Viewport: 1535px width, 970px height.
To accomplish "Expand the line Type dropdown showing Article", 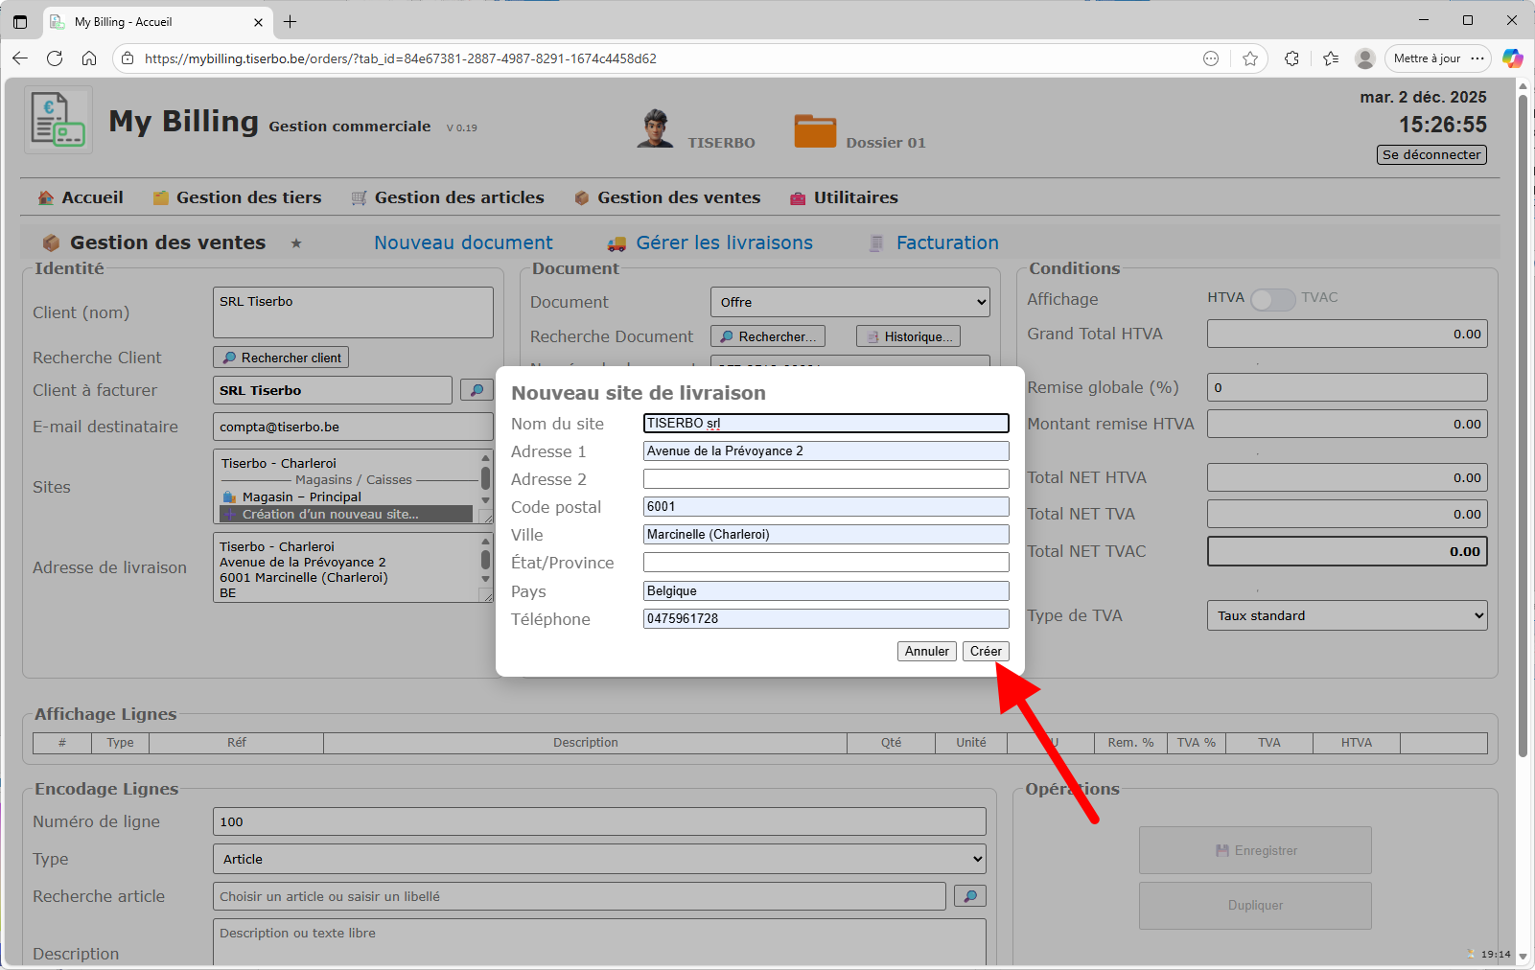I will (x=598, y=859).
